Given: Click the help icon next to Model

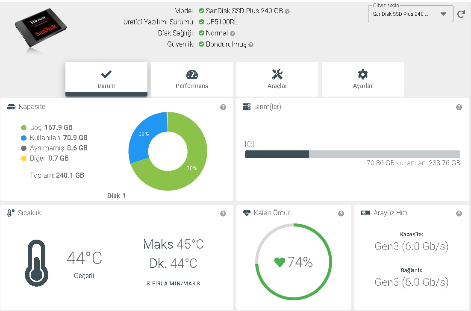Looking at the screenshot, I should point(287,12).
